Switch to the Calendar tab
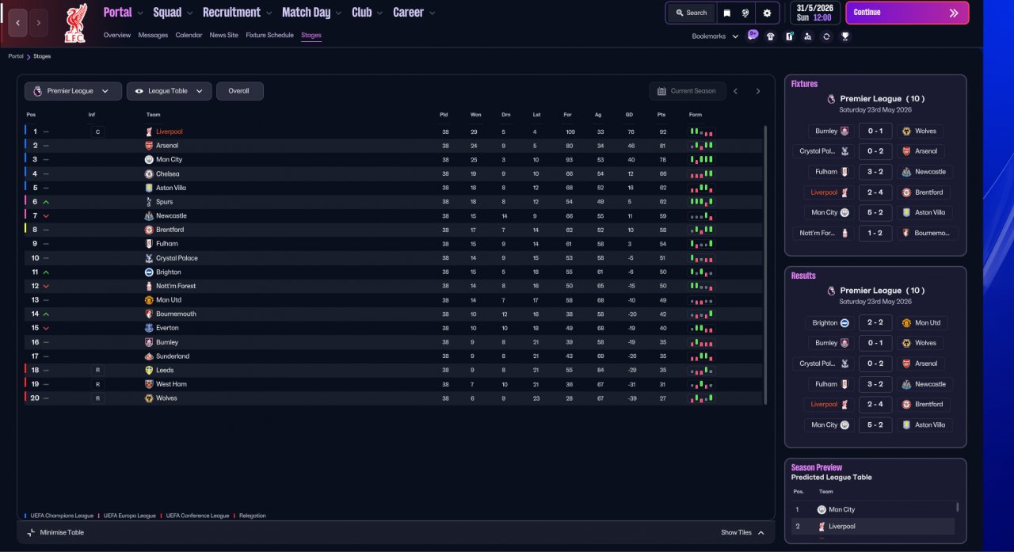The height and width of the screenshot is (552, 1014). pyautogui.click(x=189, y=36)
